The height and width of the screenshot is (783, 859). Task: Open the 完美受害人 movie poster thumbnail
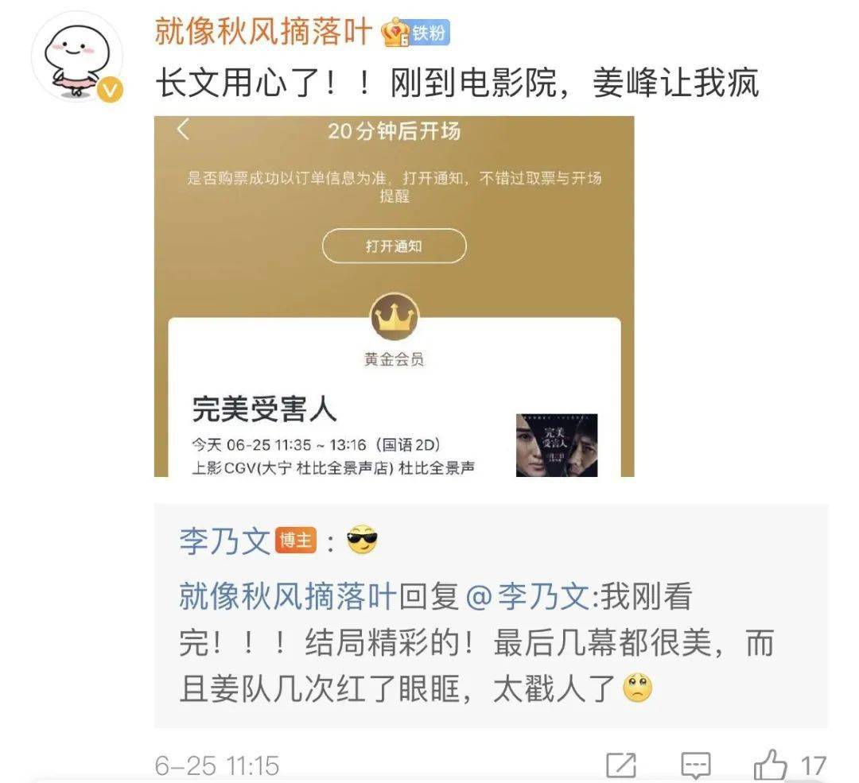(557, 445)
